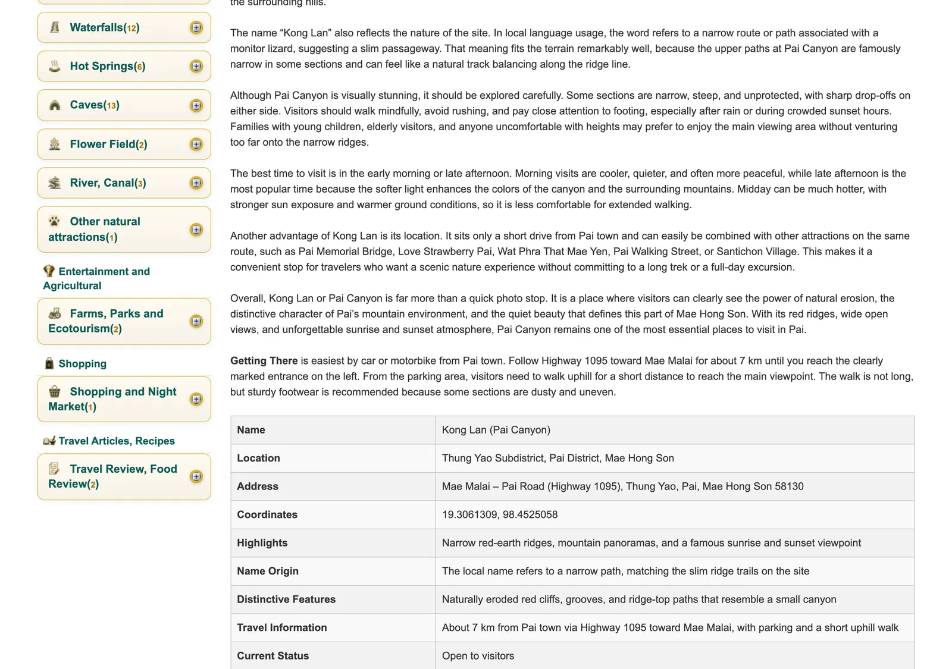Click the Waterfalls category icon

pyautogui.click(x=55, y=27)
